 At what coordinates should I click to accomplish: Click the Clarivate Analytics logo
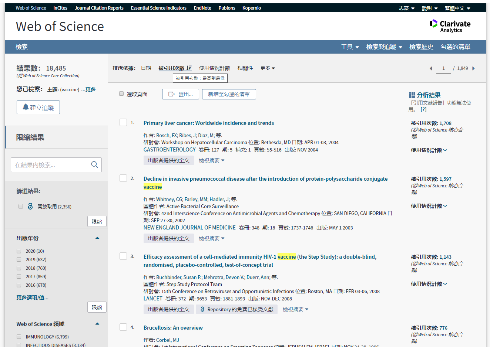(x=450, y=26)
